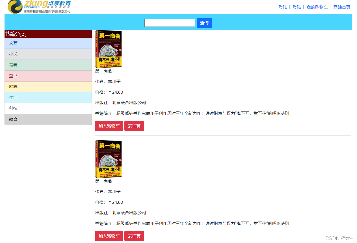Viewport: 357px width, 243px height.
Task: Open the lower 第一商会 book cover thumbnail
Action: click(x=108, y=159)
